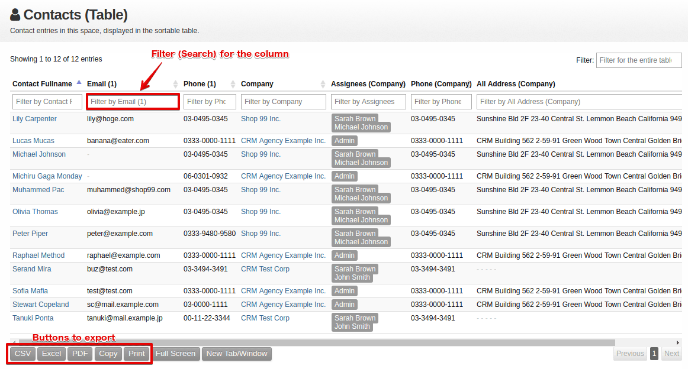Click the scrollbar right arrow
688x369 pixels.
(678, 342)
